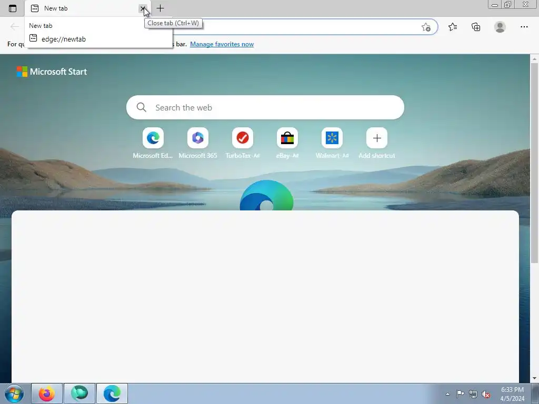Open the teal speech-bubble app taskbar icon
The height and width of the screenshot is (404, 539).
coord(79,393)
